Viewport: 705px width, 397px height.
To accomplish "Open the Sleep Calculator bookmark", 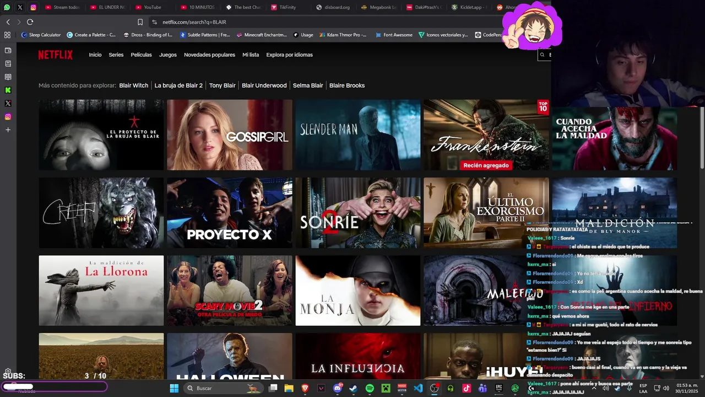I will [41, 35].
